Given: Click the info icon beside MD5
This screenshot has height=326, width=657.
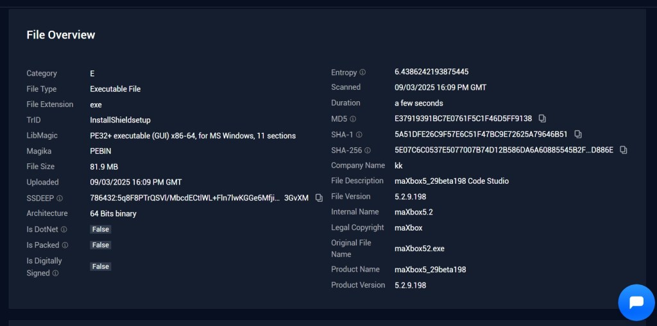Looking at the screenshot, I should coord(353,119).
